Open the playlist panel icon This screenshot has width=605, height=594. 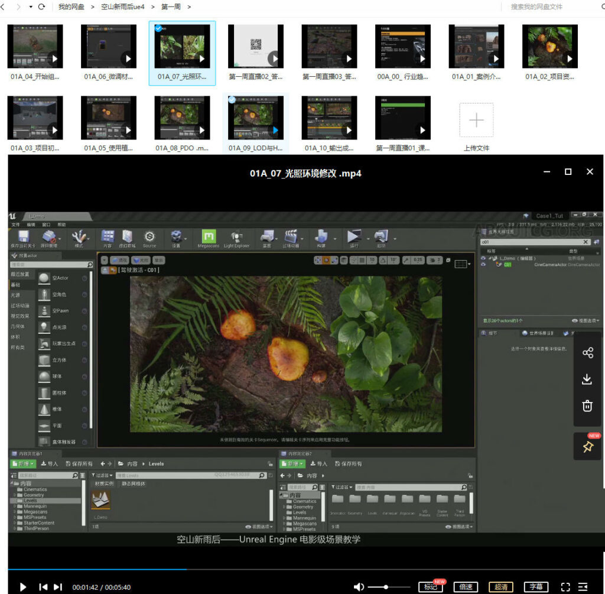[x=583, y=587]
